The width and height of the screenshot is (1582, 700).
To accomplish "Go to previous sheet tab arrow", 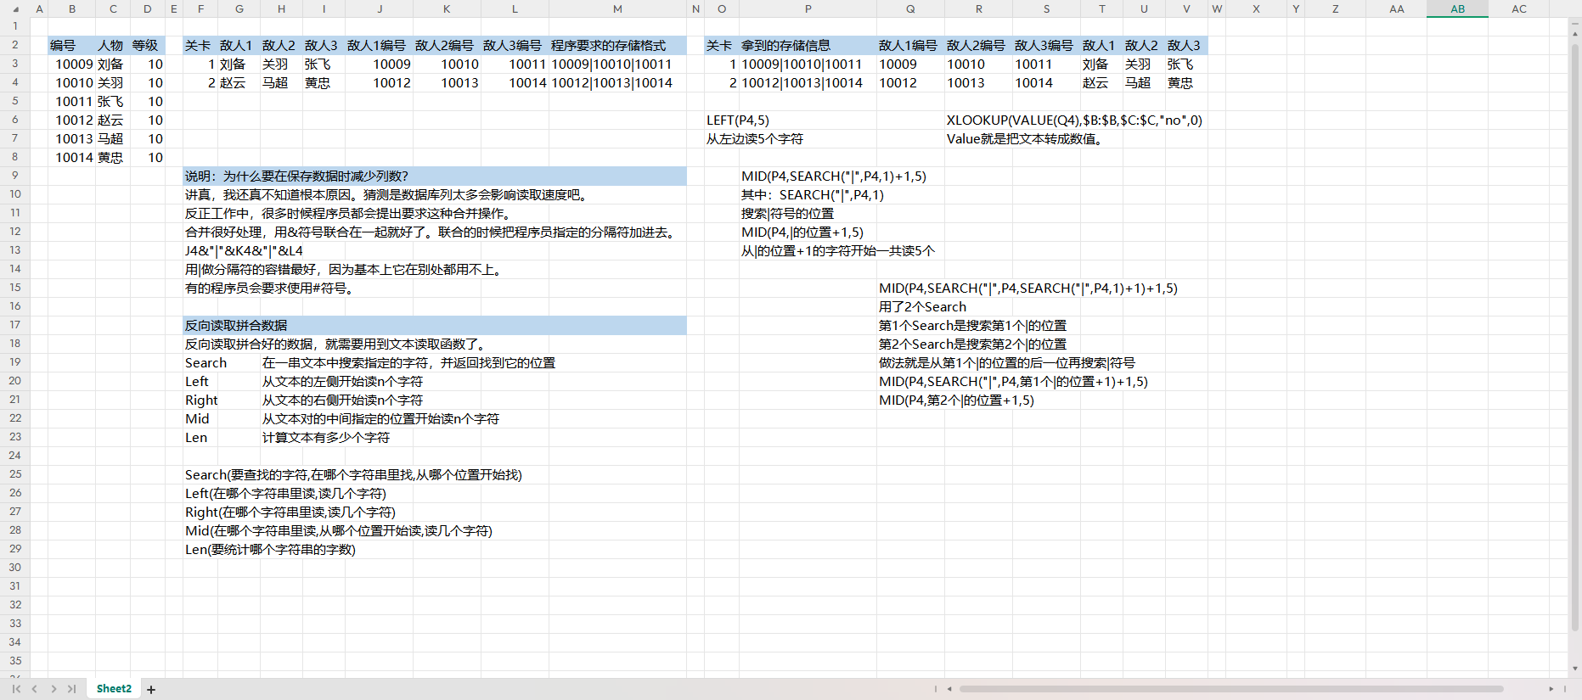I will [x=35, y=689].
